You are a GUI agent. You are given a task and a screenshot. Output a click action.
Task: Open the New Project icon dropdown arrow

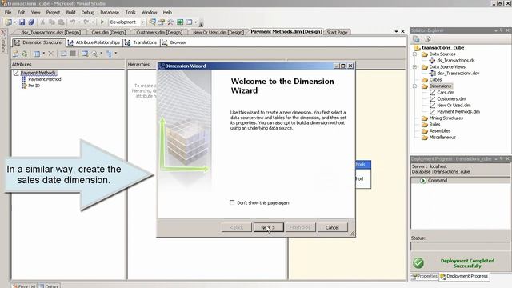coord(14,22)
